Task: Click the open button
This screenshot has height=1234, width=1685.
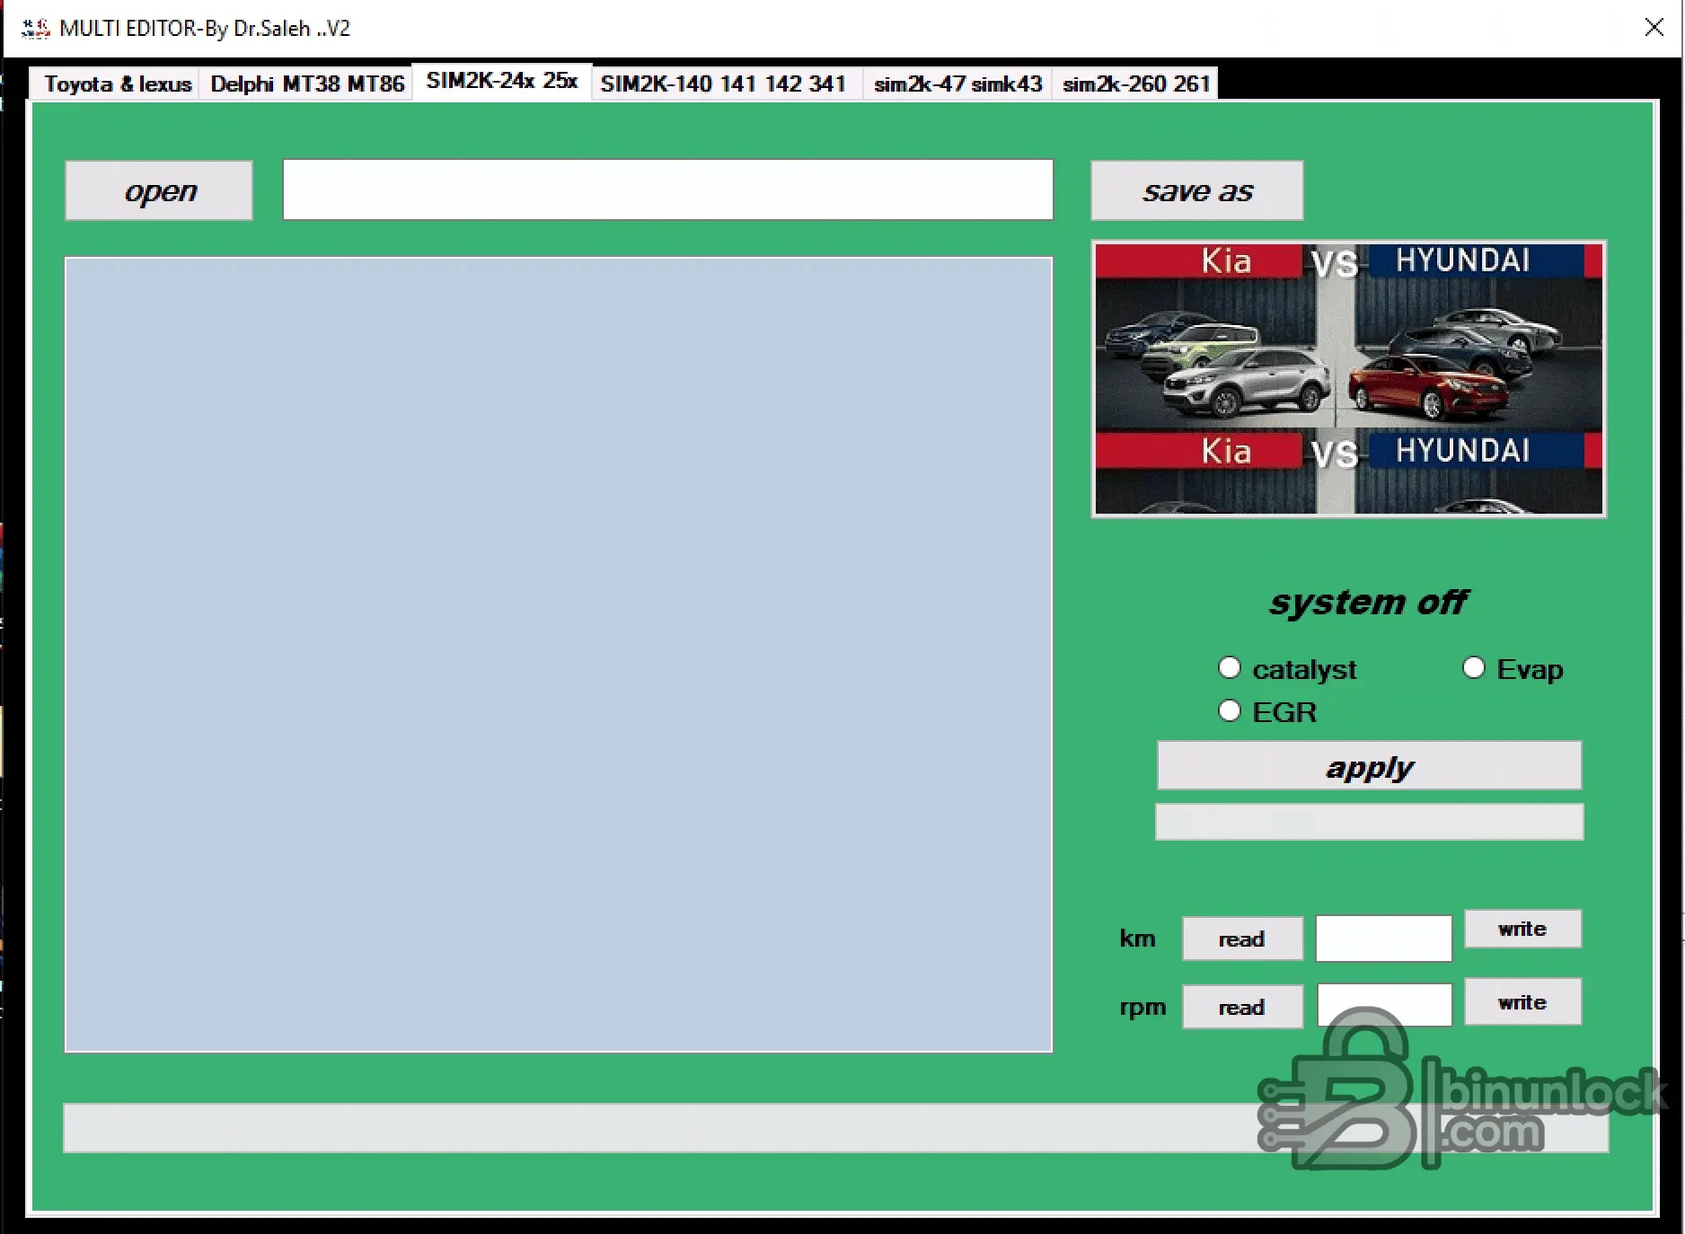Action: coord(159,190)
